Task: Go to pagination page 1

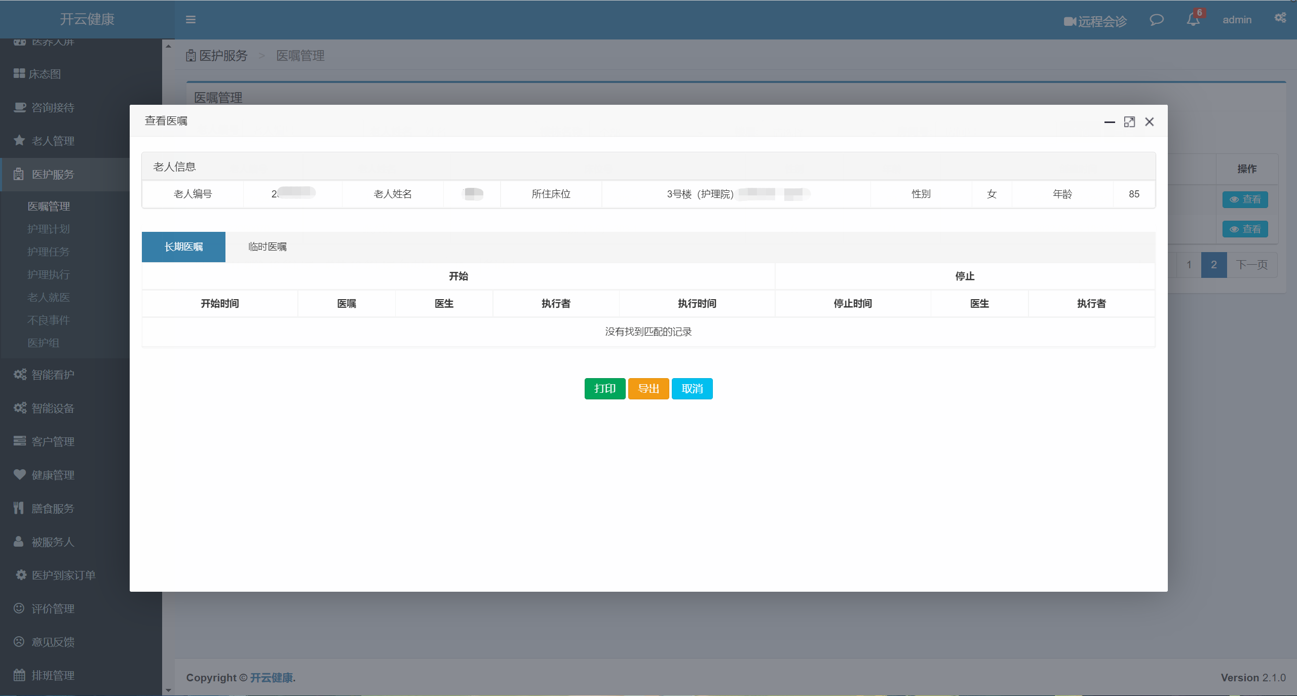Action: point(1189,265)
